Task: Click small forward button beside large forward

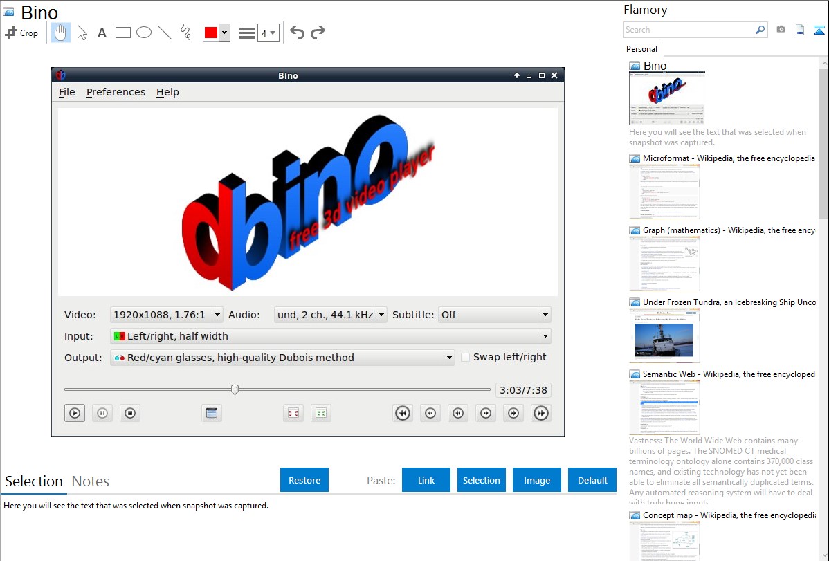Action: click(x=513, y=413)
